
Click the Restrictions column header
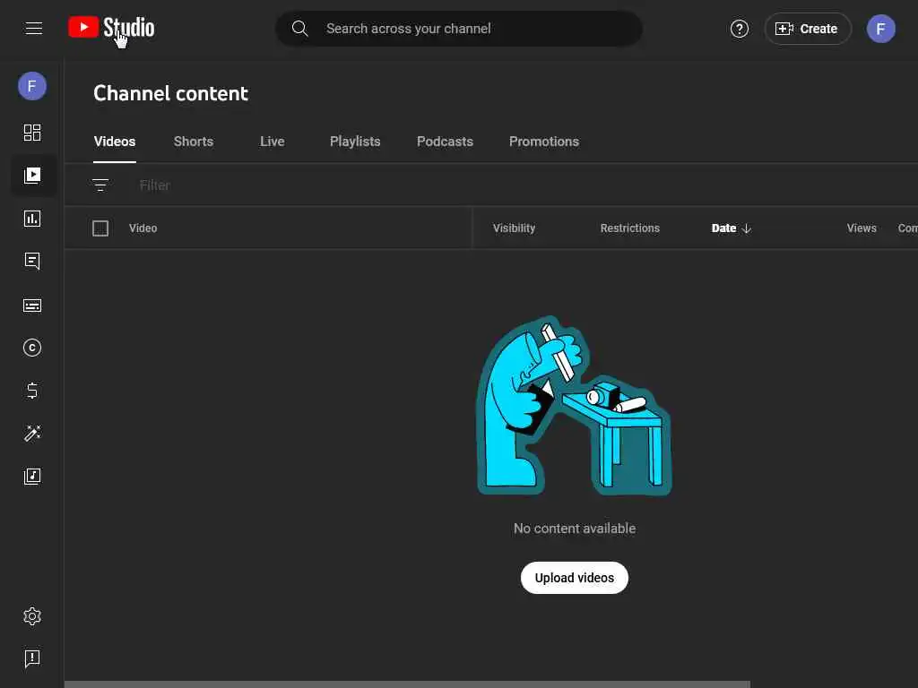point(630,228)
